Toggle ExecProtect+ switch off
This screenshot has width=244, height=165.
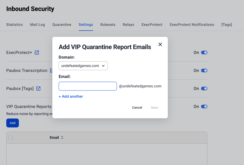point(204,52)
